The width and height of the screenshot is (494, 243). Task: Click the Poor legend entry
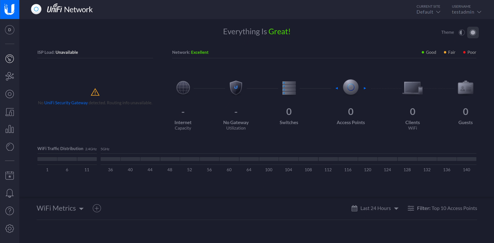tap(469, 52)
